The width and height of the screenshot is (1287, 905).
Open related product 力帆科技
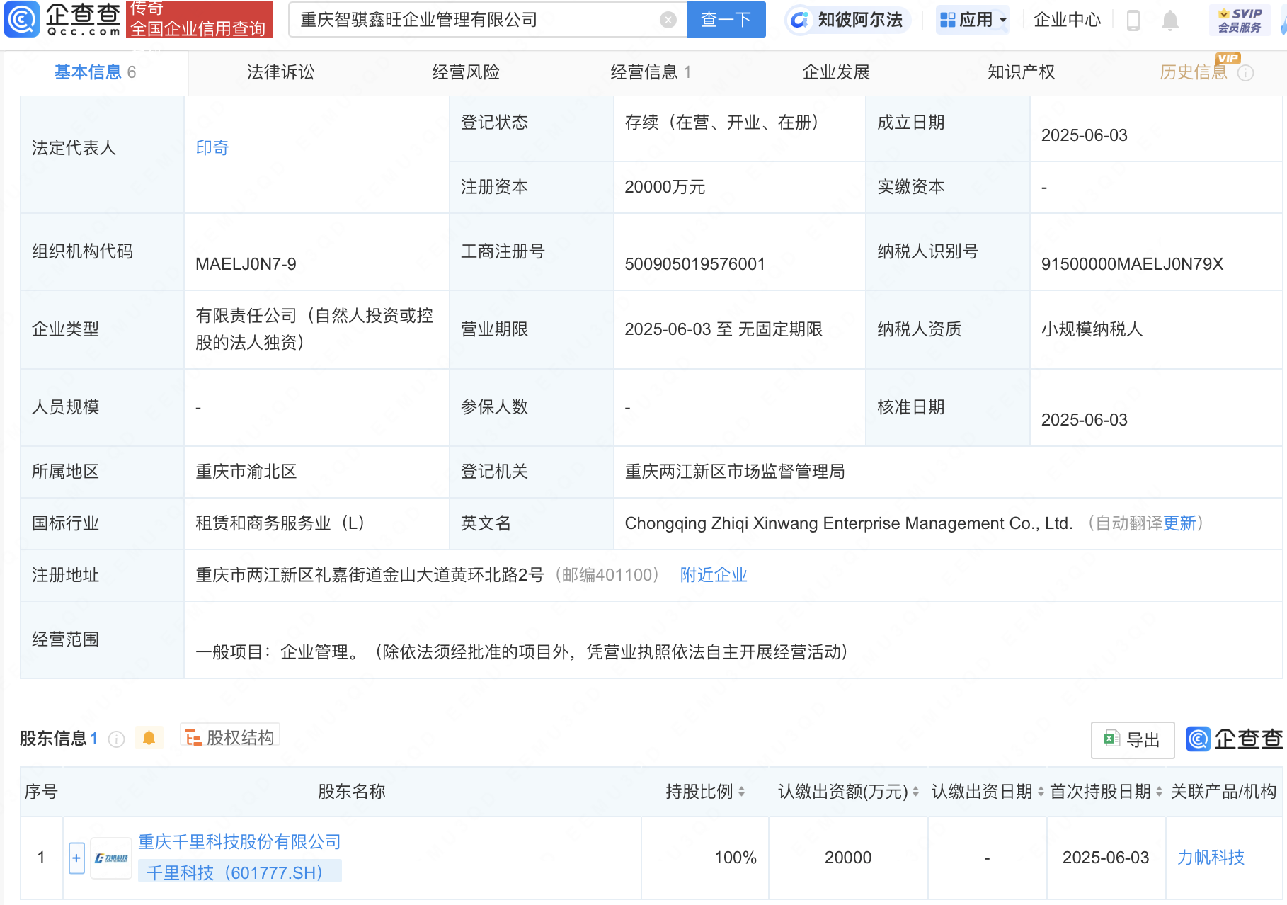point(1211,858)
